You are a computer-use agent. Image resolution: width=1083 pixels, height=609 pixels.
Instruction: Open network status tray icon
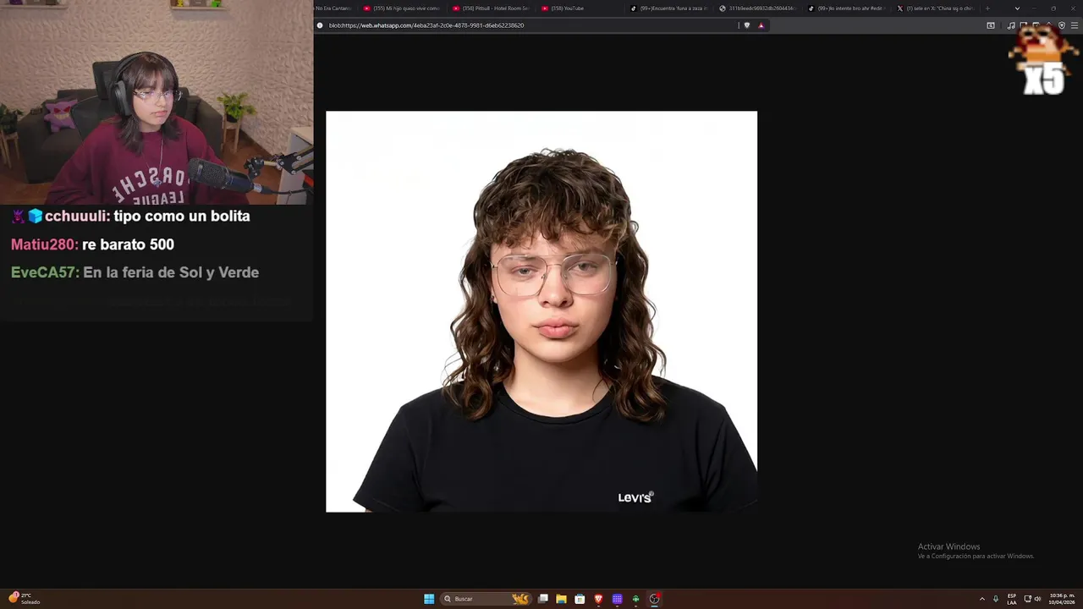[x=1028, y=599]
